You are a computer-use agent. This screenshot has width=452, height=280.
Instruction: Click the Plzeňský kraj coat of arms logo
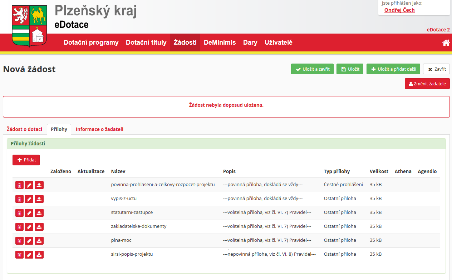[29, 26]
